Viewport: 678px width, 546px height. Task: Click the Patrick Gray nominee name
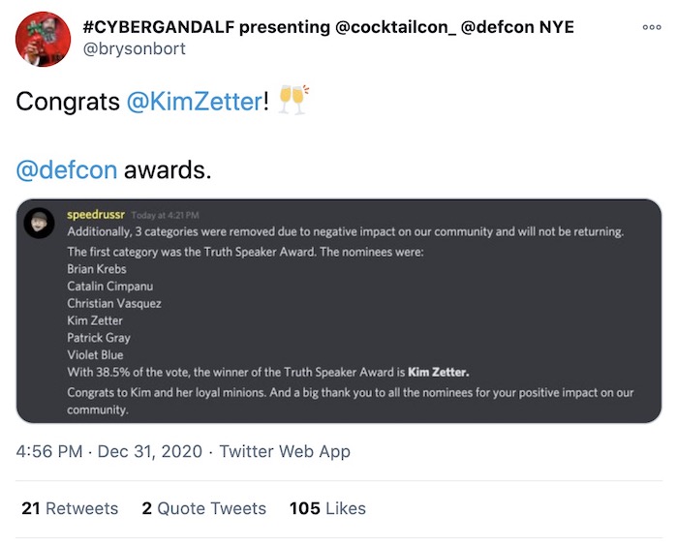tap(98, 338)
